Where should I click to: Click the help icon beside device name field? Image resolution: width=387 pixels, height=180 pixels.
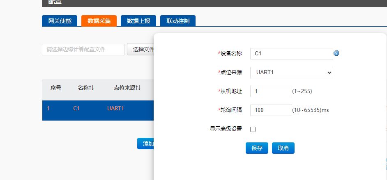pyautogui.click(x=336, y=53)
